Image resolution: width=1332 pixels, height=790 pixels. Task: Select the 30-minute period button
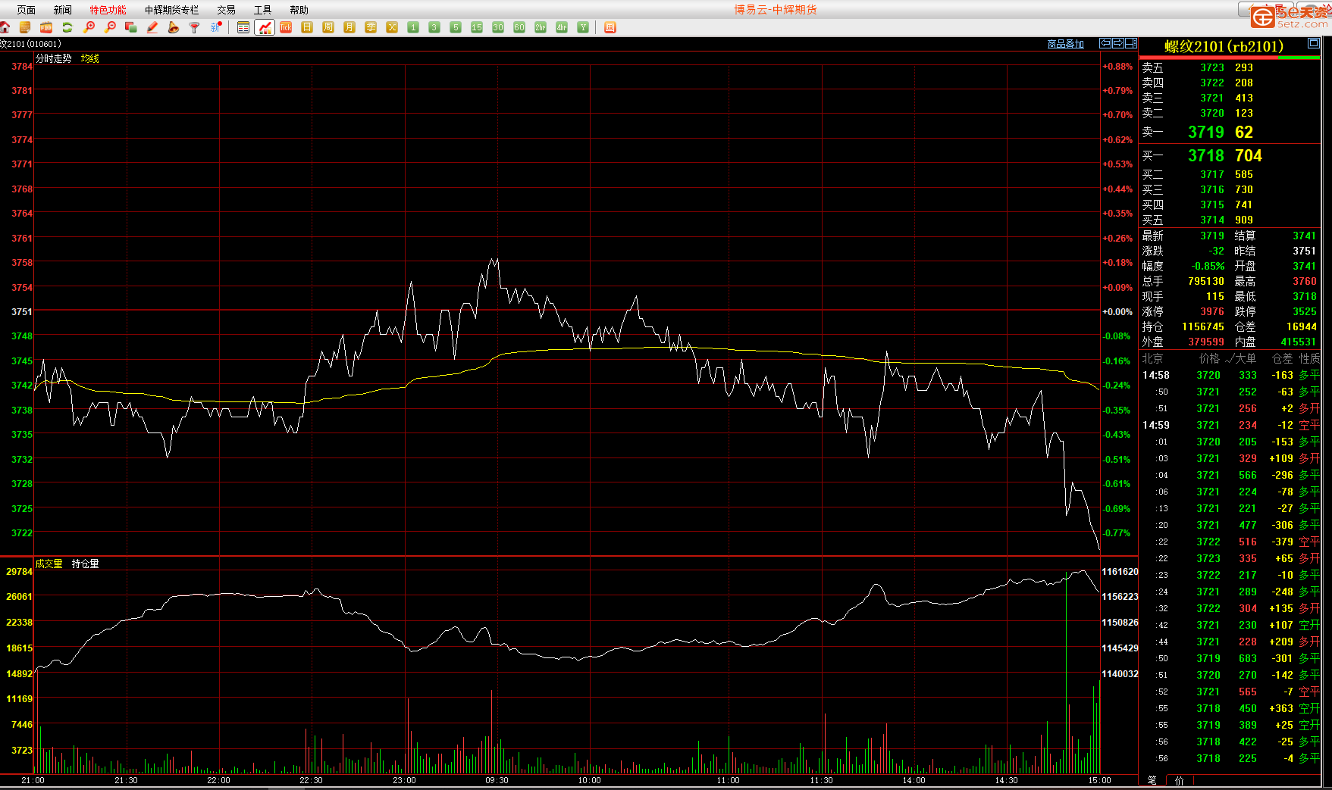click(x=498, y=27)
